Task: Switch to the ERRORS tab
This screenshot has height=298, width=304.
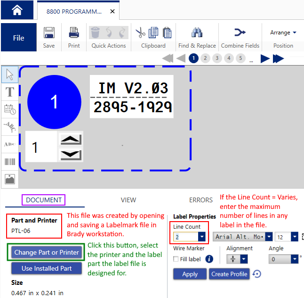Action: [x=201, y=200]
